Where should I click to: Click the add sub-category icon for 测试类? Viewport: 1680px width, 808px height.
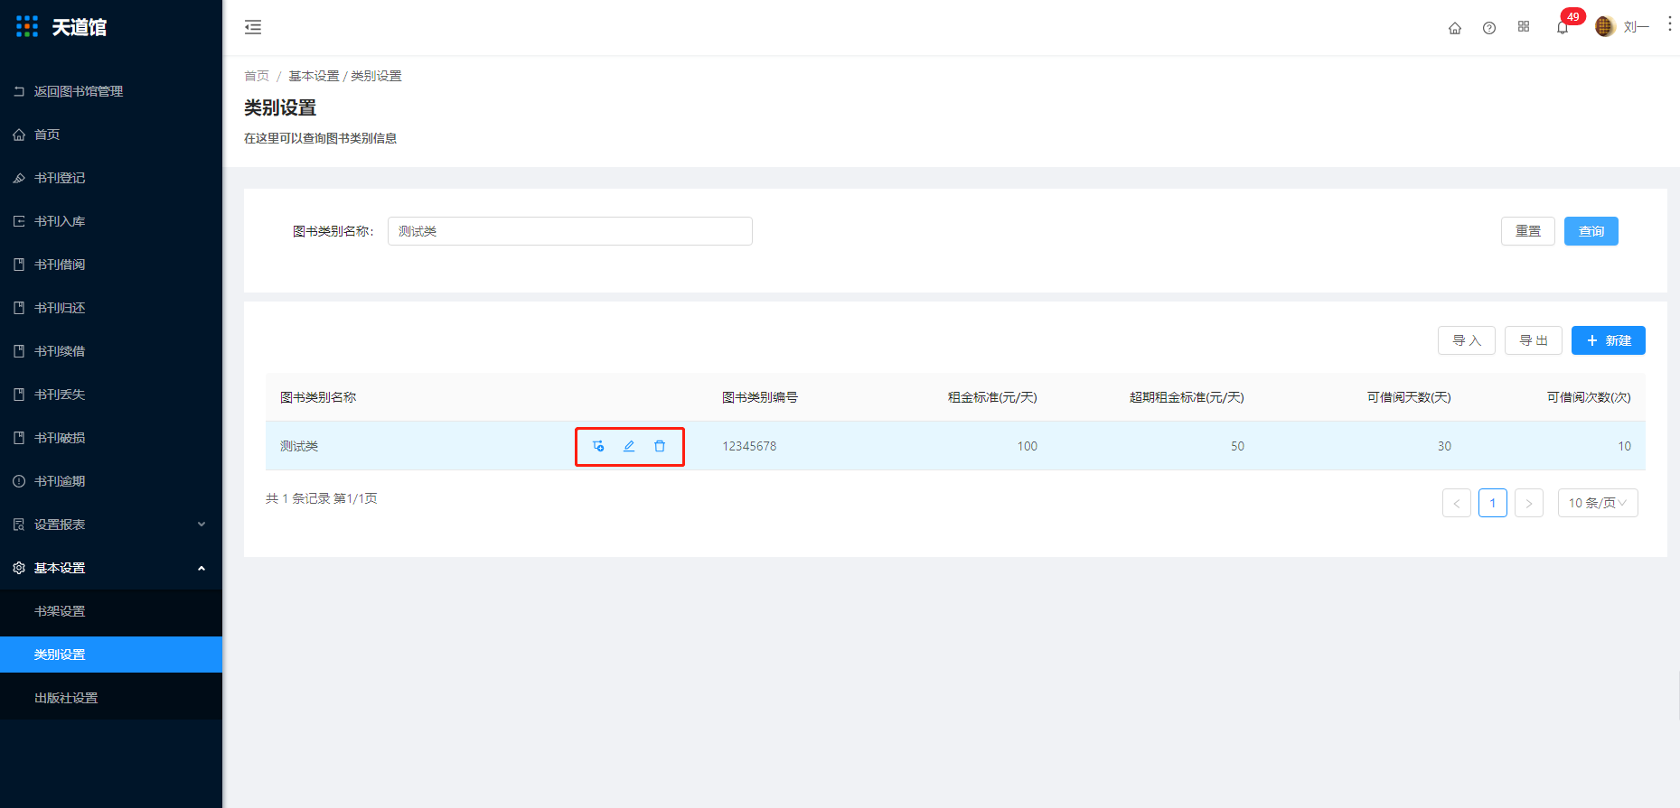[598, 446]
